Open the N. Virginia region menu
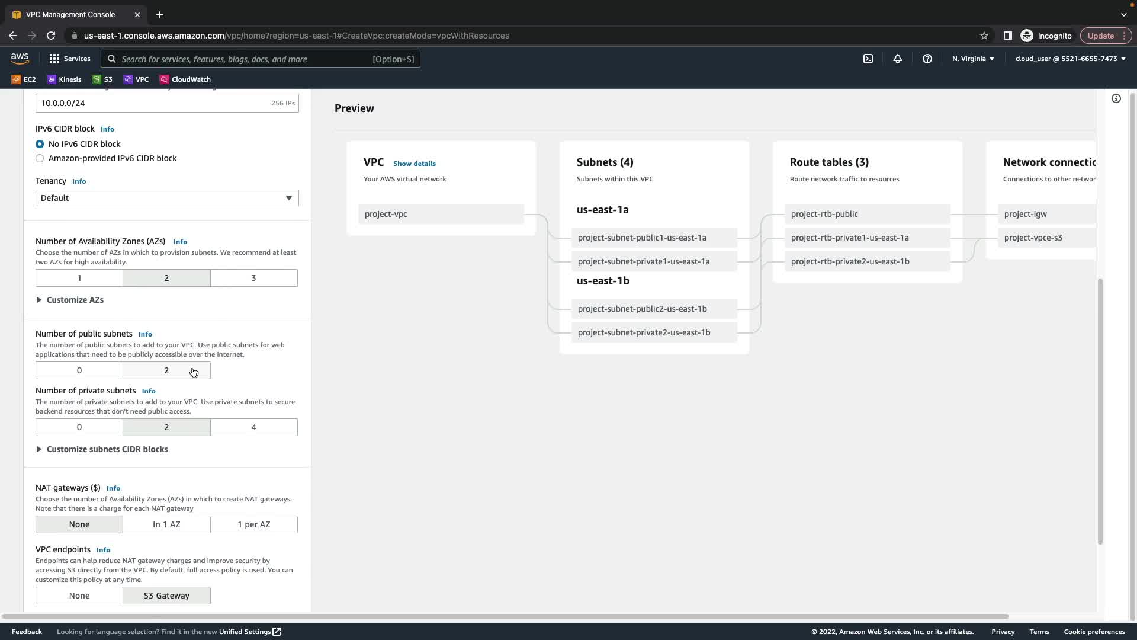 click(973, 59)
